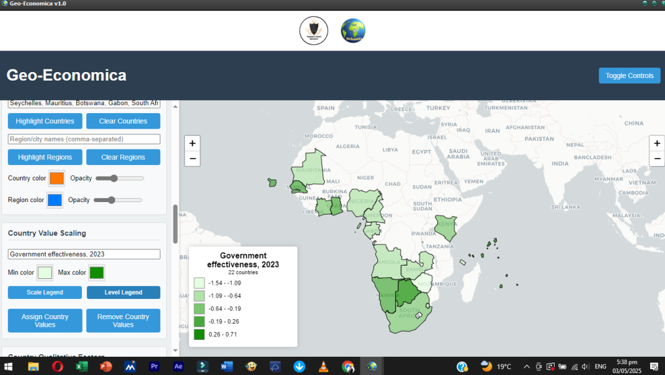Zoom out with the map's left minus button
The width and height of the screenshot is (665, 375).
click(192, 159)
